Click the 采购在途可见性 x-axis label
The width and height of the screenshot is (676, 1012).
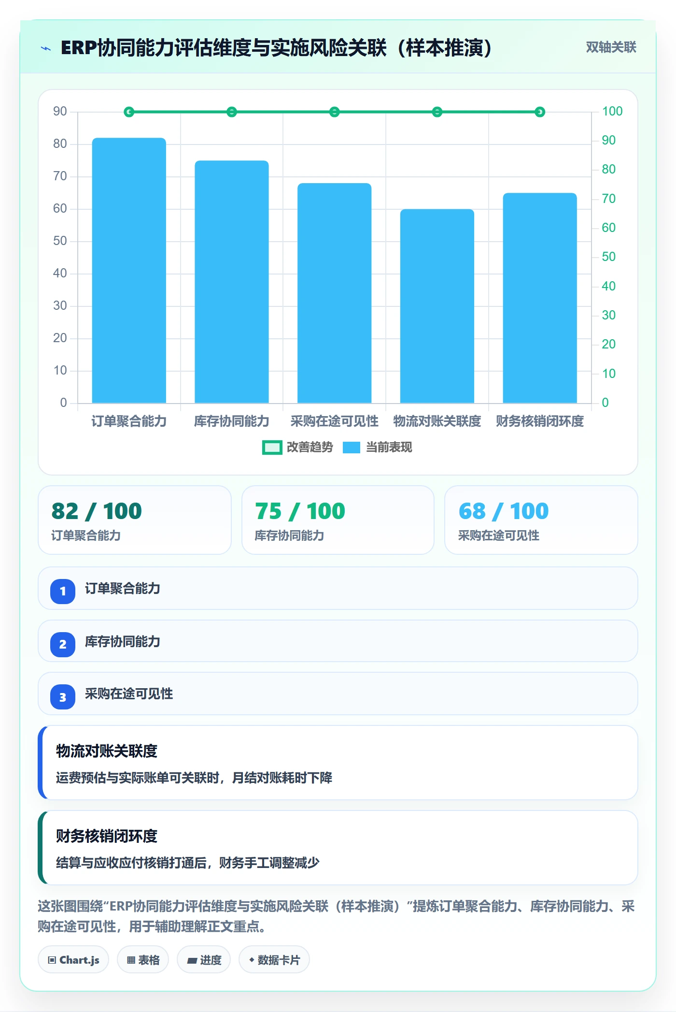coord(335,421)
